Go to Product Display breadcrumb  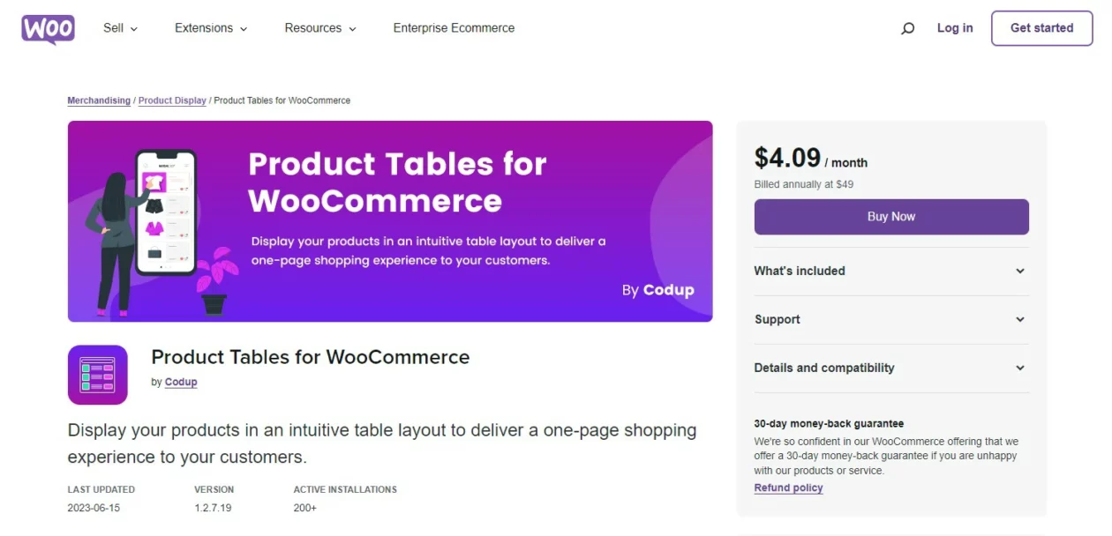click(x=172, y=100)
